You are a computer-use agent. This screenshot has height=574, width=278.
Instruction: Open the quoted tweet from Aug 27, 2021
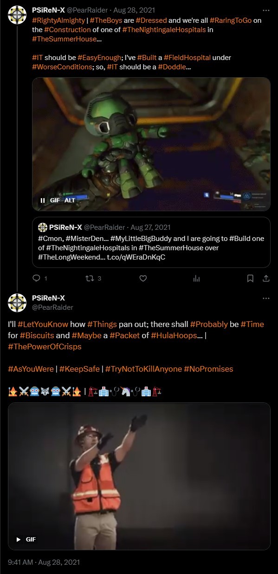(x=151, y=242)
